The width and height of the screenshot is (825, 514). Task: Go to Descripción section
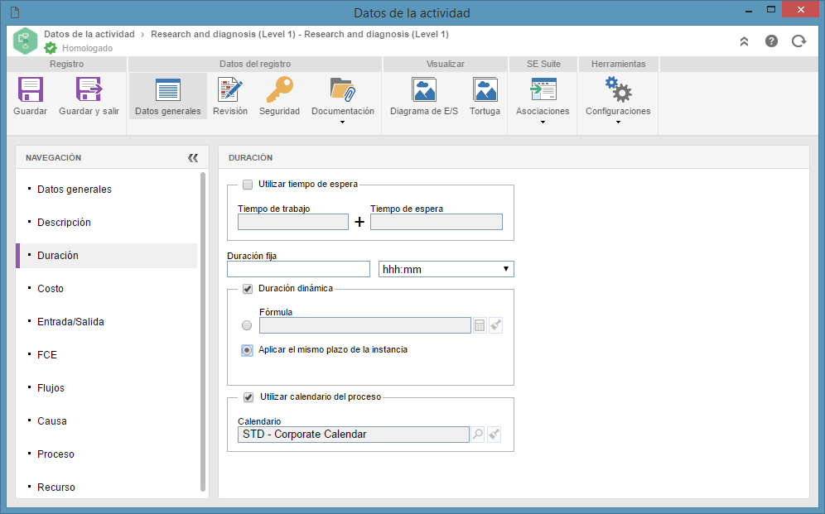(64, 223)
